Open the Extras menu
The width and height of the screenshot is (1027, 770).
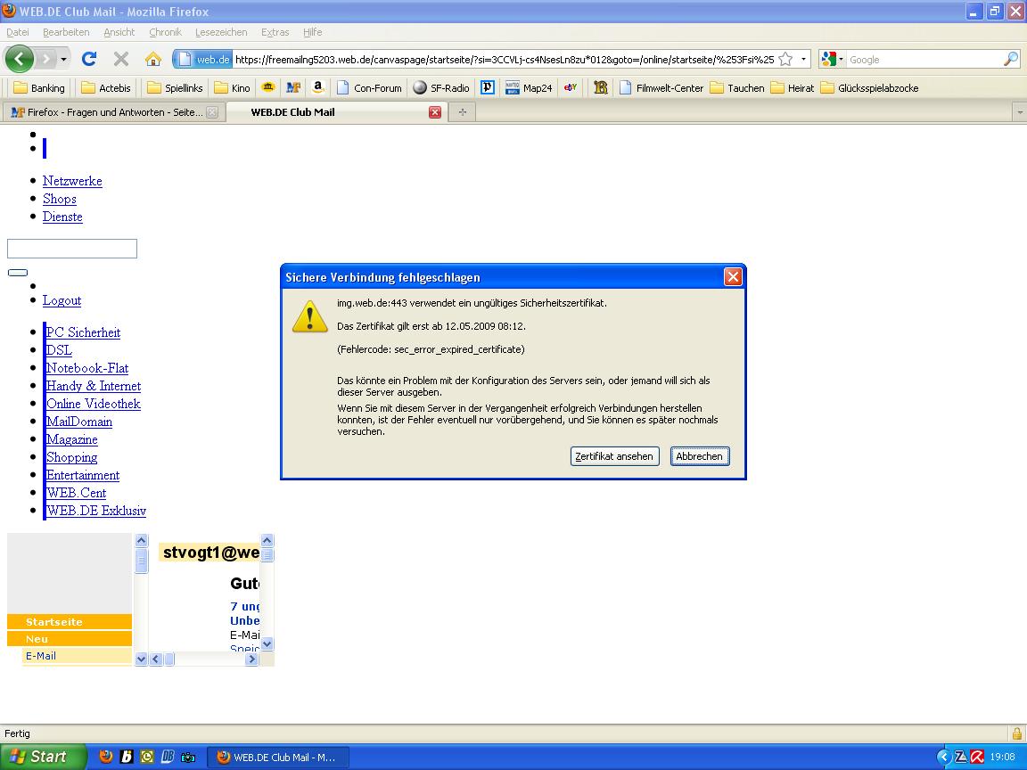pyautogui.click(x=275, y=32)
